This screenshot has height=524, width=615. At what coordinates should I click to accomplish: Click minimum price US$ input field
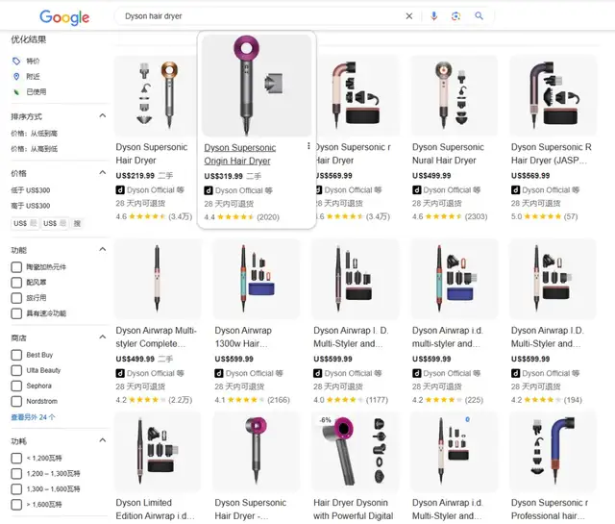coord(25,223)
